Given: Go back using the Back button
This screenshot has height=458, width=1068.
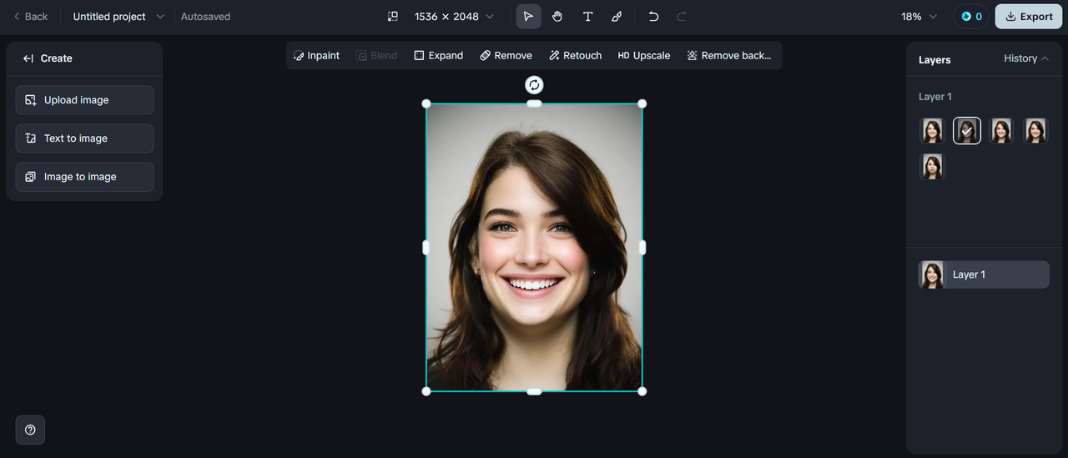Looking at the screenshot, I should point(31,17).
